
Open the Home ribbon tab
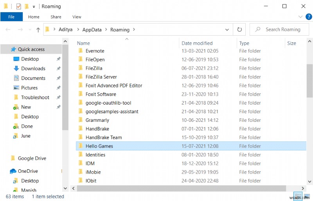point(34,17)
